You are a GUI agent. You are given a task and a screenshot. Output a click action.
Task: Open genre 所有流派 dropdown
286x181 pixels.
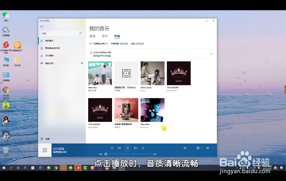[140, 44]
